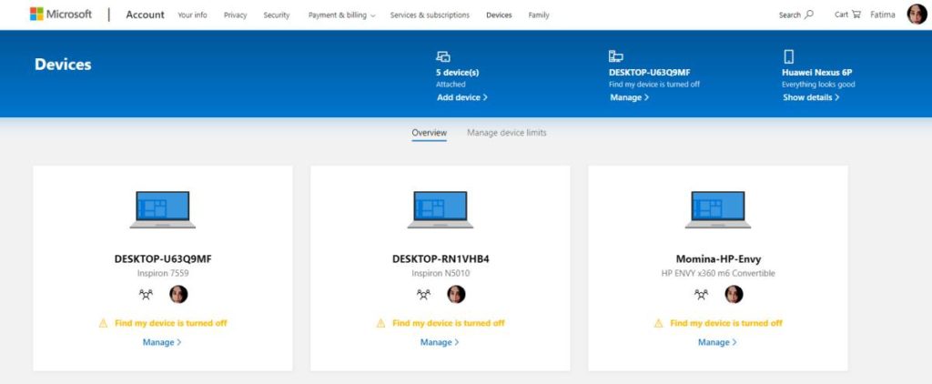
Task: Click Manage link under Momina-HP-Envy
Action: pos(717,342)
